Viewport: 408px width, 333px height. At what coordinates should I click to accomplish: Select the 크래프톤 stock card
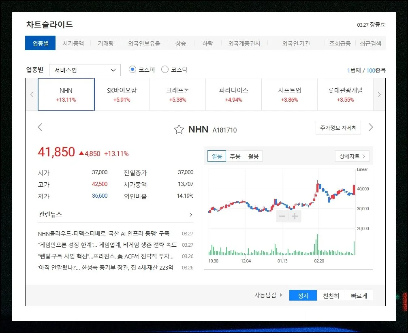[177, 94]
